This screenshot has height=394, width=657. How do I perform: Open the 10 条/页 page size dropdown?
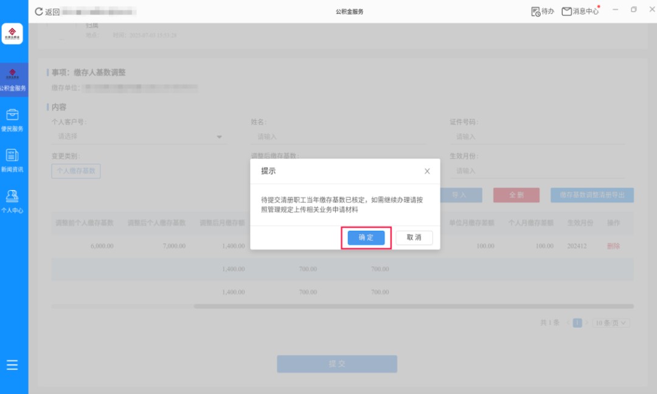coord(611,323)
